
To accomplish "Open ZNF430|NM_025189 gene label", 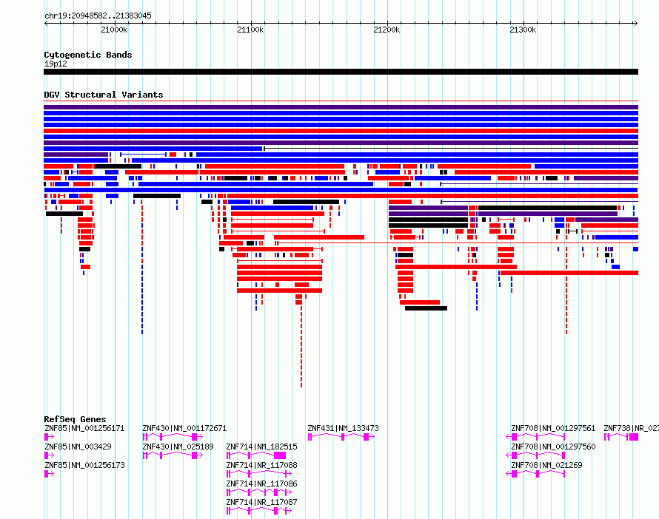I will [178, 447].
